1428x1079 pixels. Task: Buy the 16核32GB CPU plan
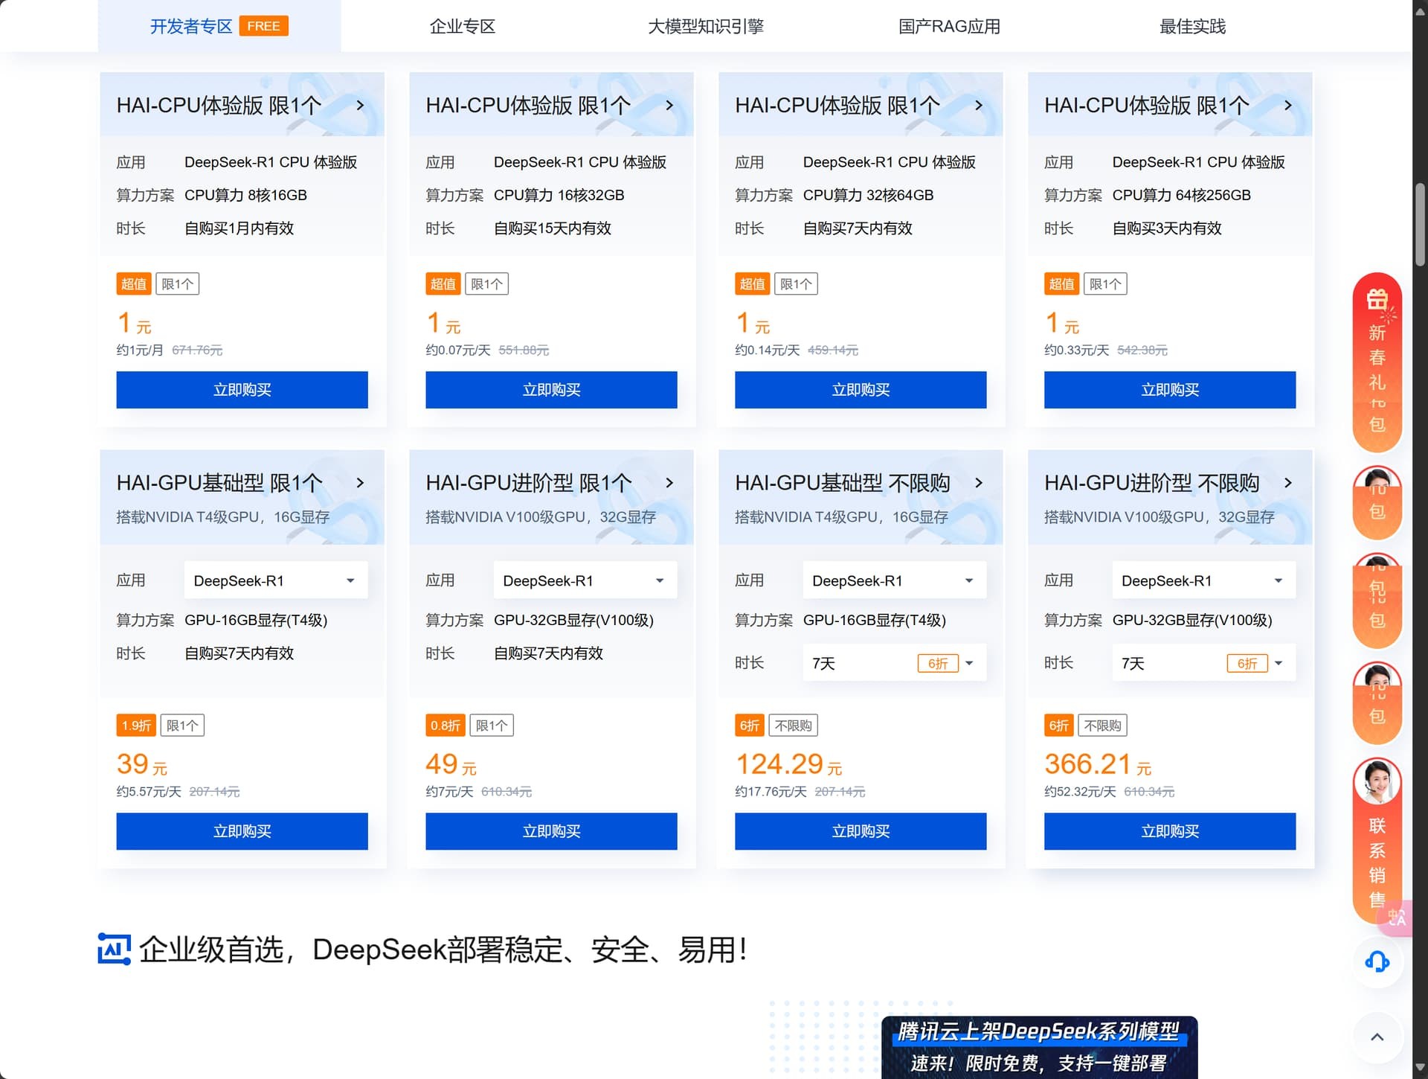[551, 390]
